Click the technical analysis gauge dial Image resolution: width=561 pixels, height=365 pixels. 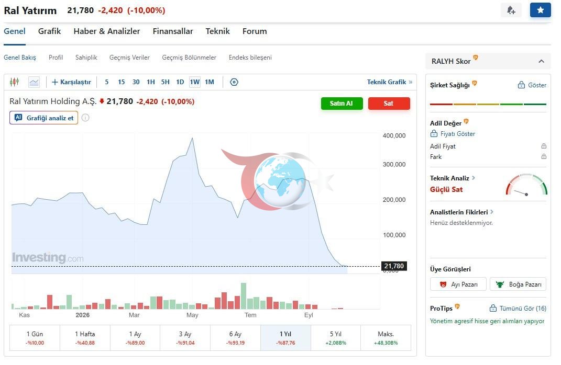(x=526, y=185)
